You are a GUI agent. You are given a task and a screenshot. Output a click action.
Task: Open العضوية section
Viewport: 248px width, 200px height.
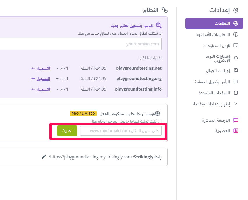[227, 131]
